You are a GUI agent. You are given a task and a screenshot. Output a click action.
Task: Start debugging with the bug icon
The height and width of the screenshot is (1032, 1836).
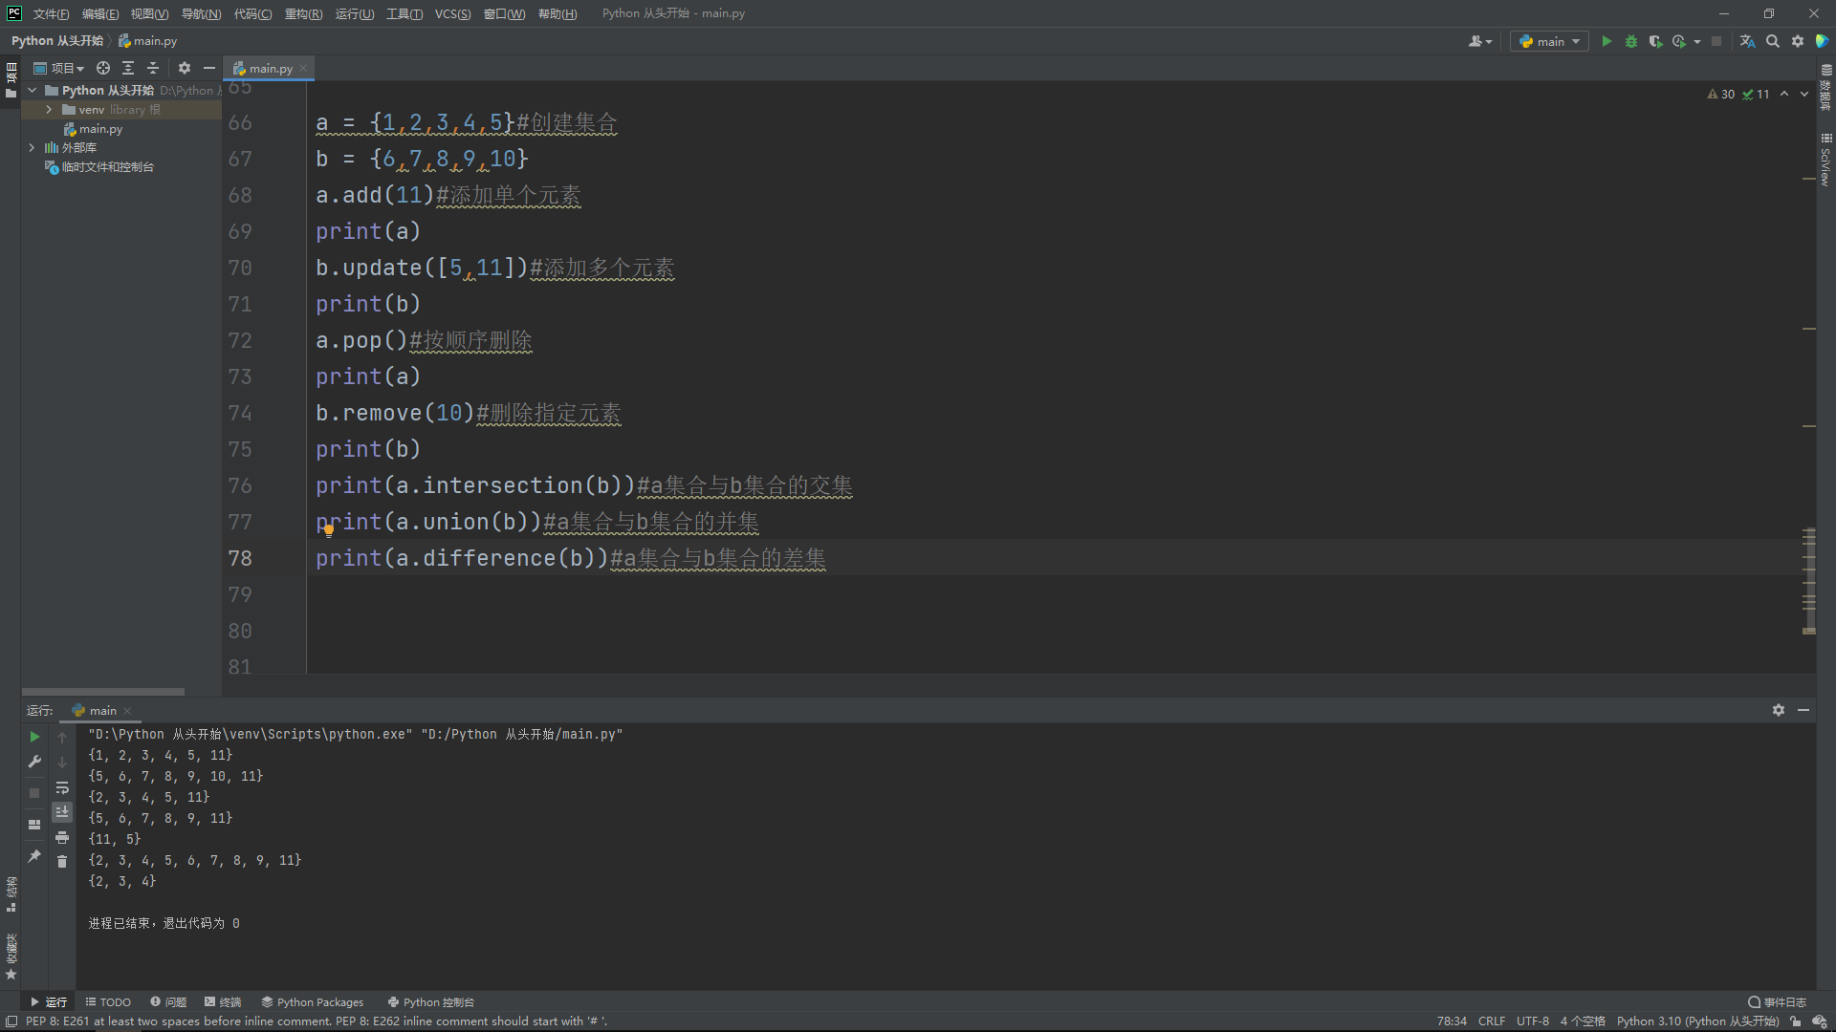(x=1631, y=41)
